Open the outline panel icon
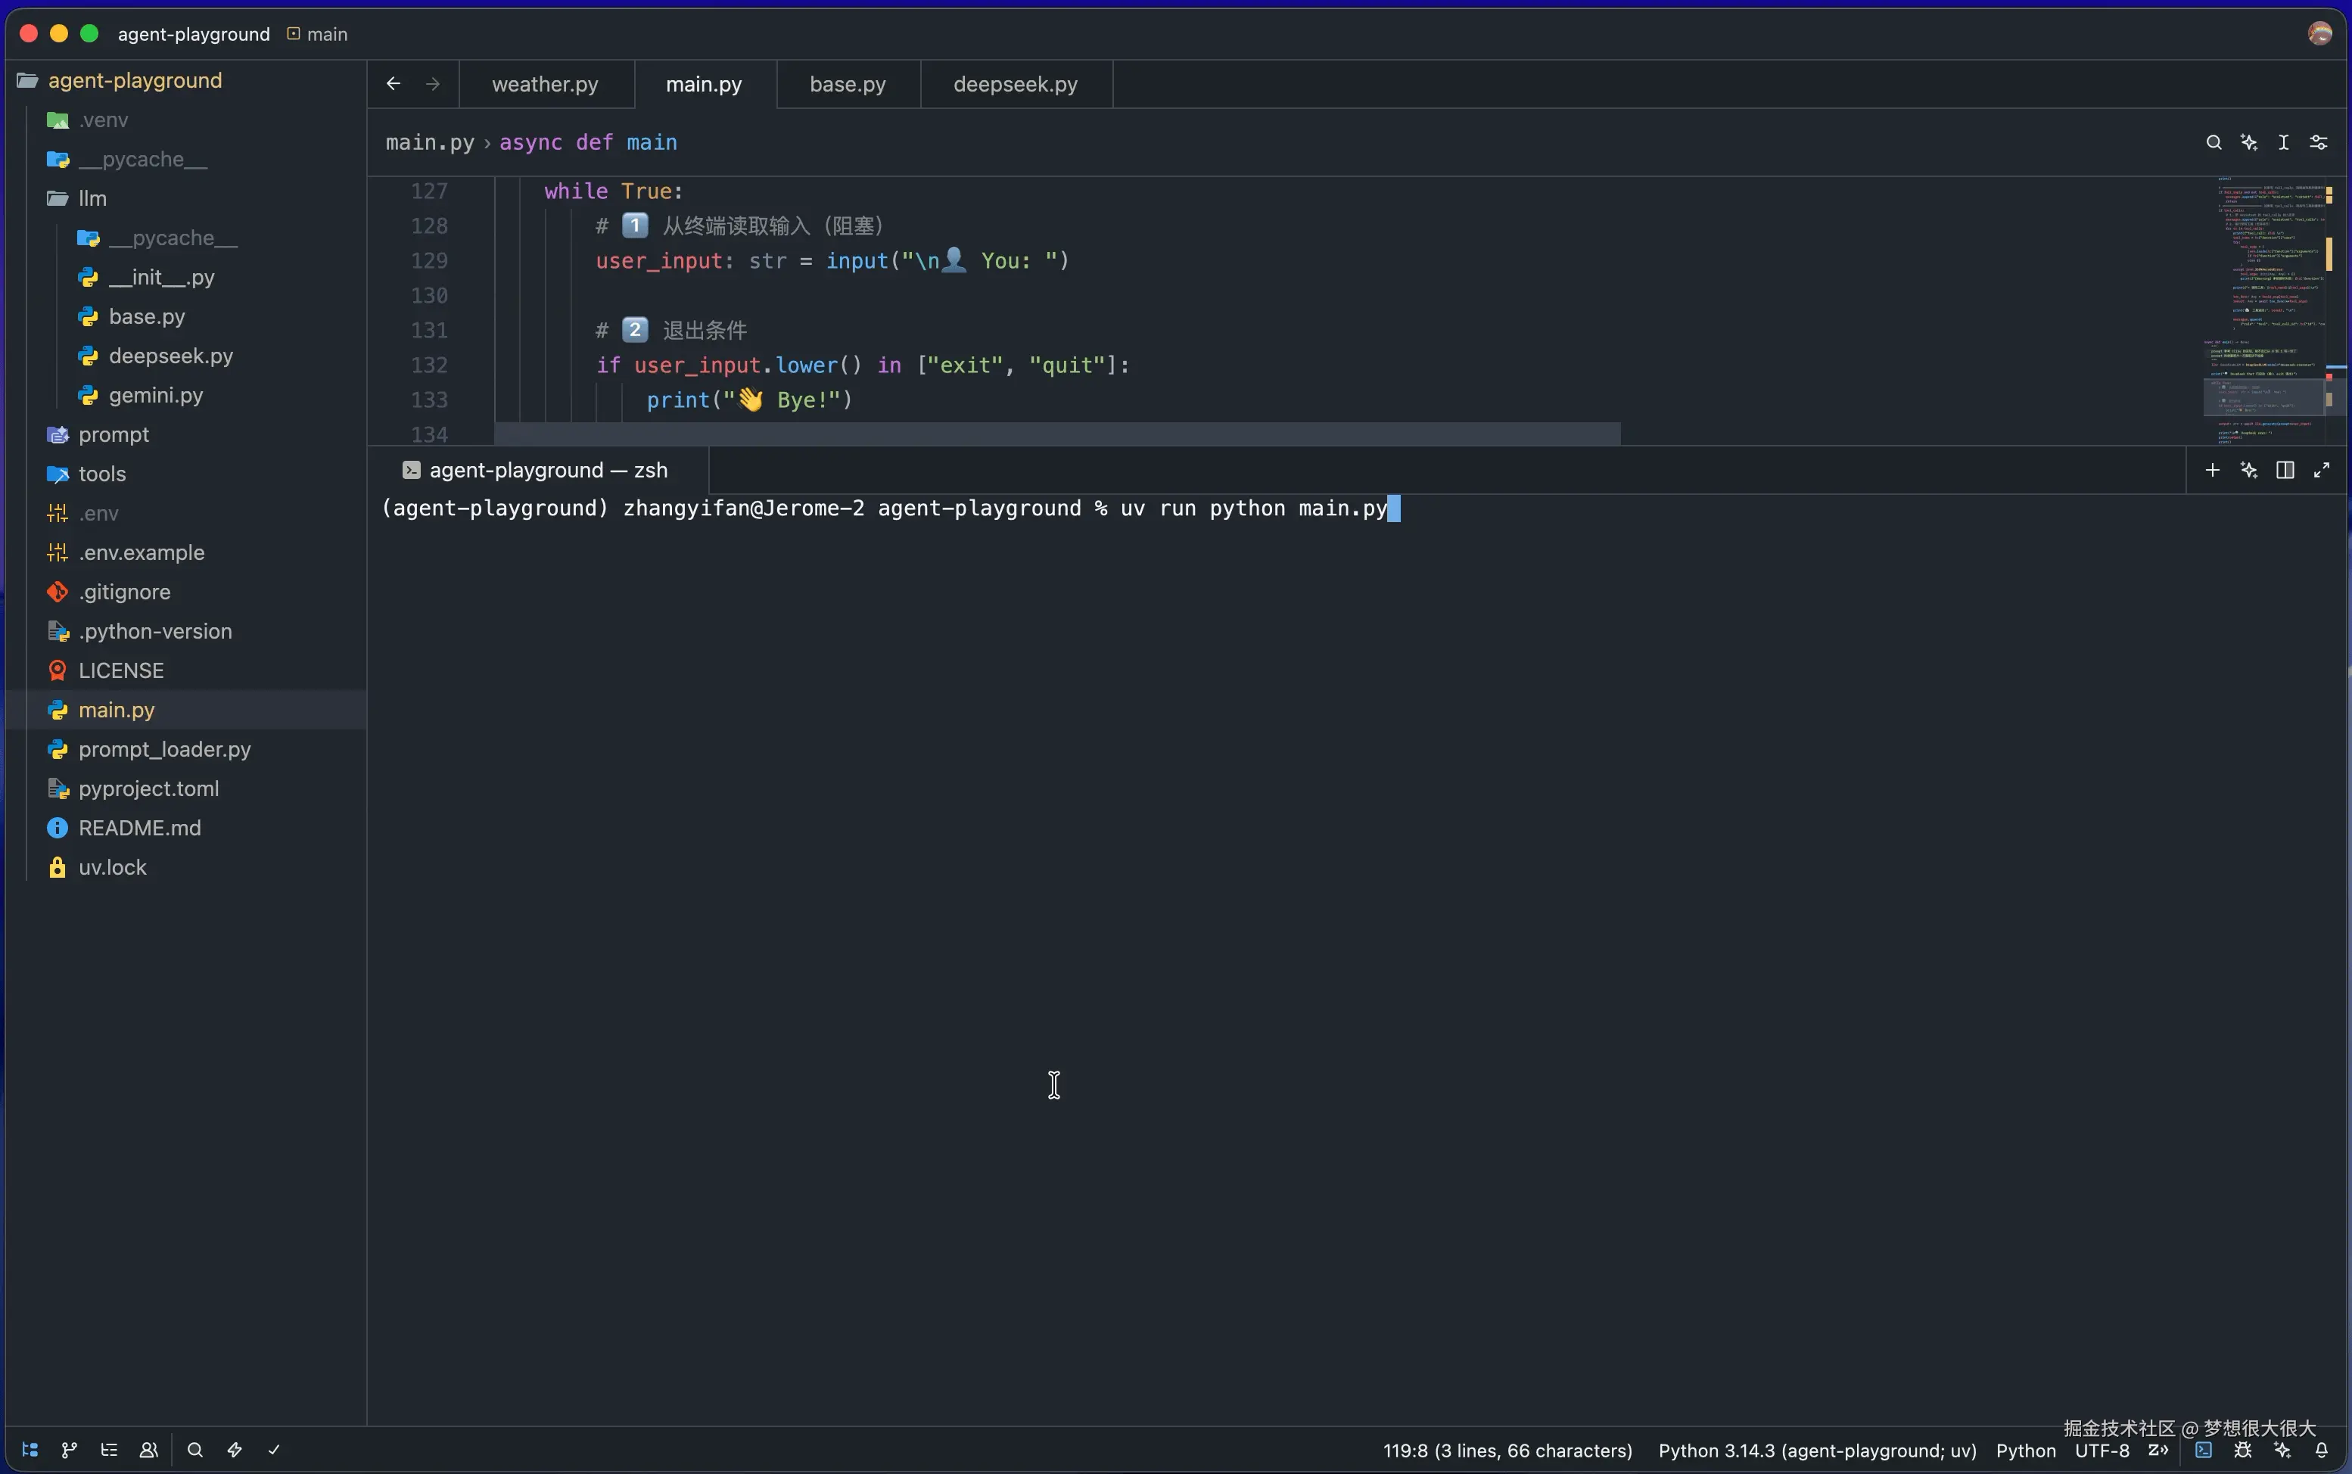 [109, 1450]
